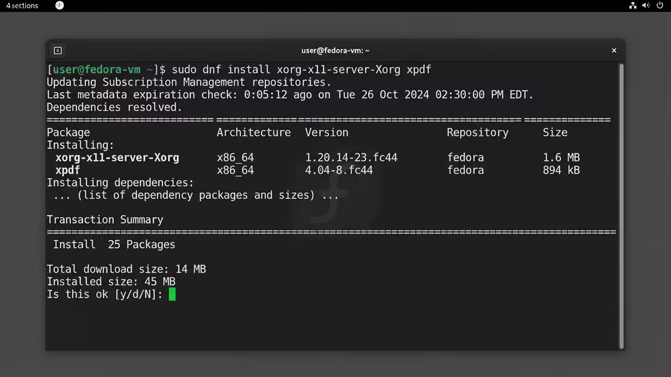671x377 pixels.
Task: Click the 'Version' column header
Action: (x=327, y=132)
